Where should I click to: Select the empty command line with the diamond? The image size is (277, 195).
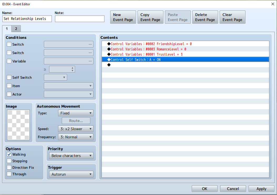[x=185, y=65]
